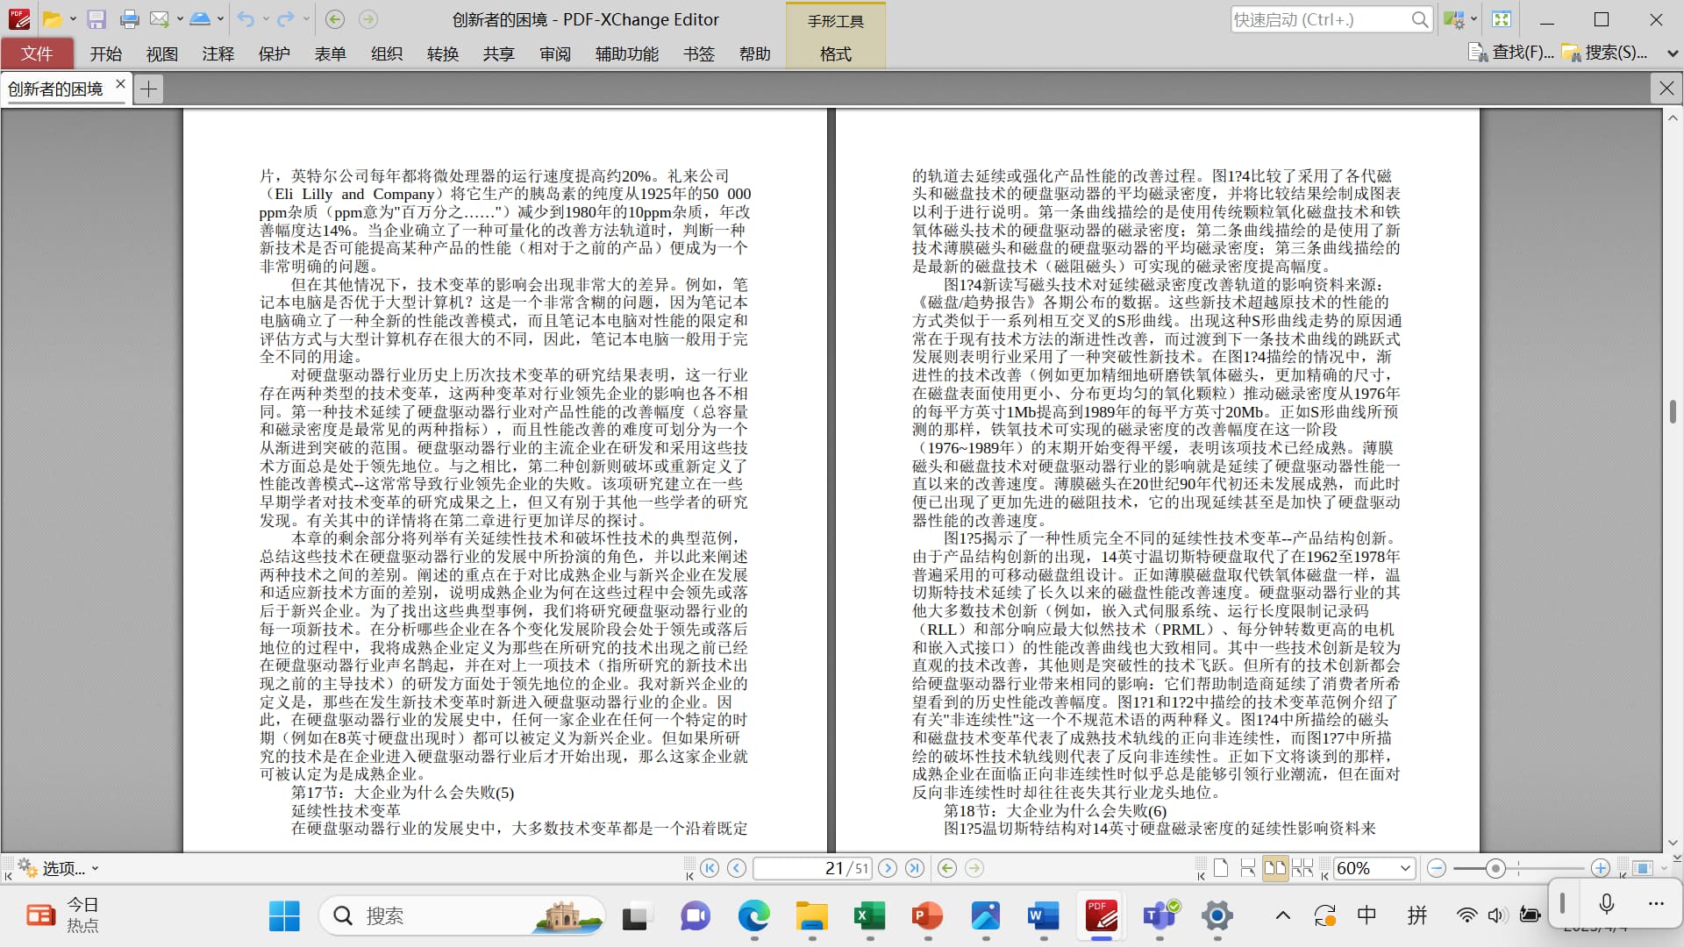Open the 注释 menu tab

(218, 53)
